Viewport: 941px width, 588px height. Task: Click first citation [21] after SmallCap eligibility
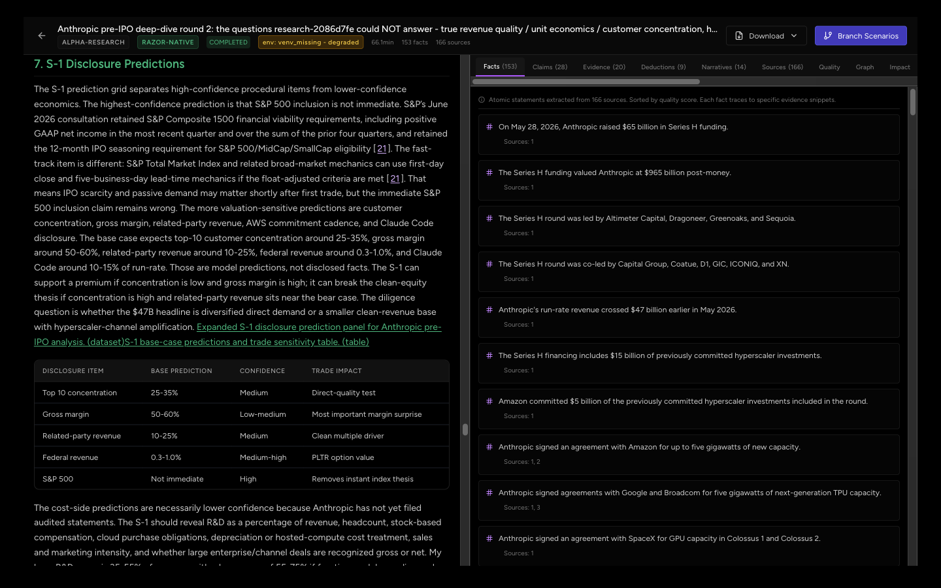coord(382,149)
